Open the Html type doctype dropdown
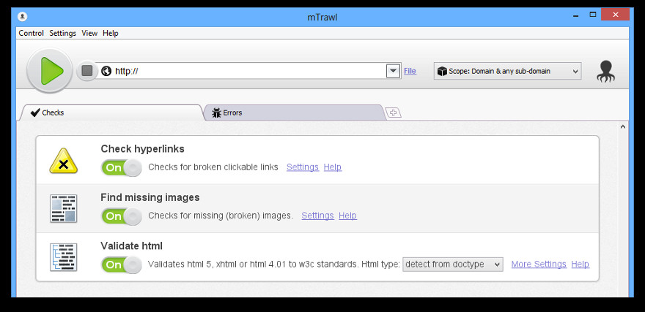This screenshot has height=312, width=645. click(x=452, y=264)
